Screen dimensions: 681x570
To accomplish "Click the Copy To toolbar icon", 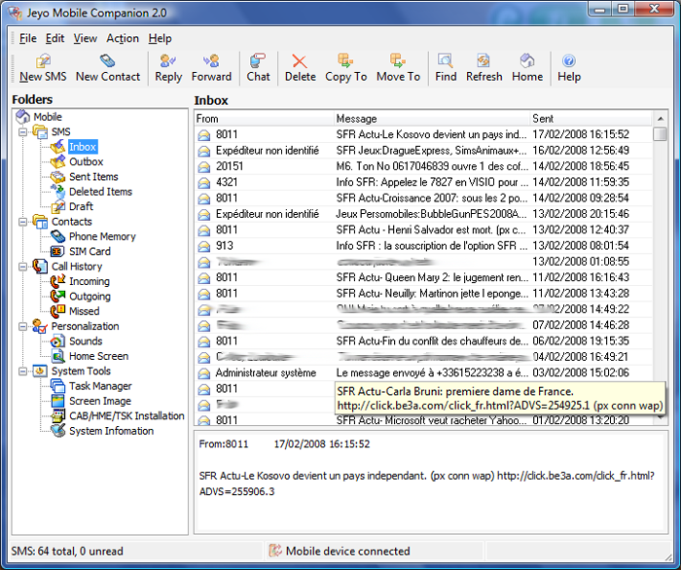I will (x=345, y=61).
